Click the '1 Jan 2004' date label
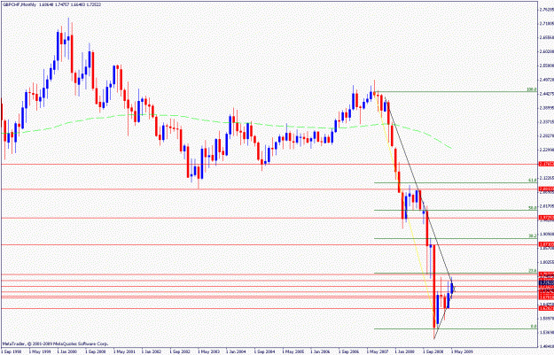Viewport: 554px width, 355px height. (x=235, y=351)
